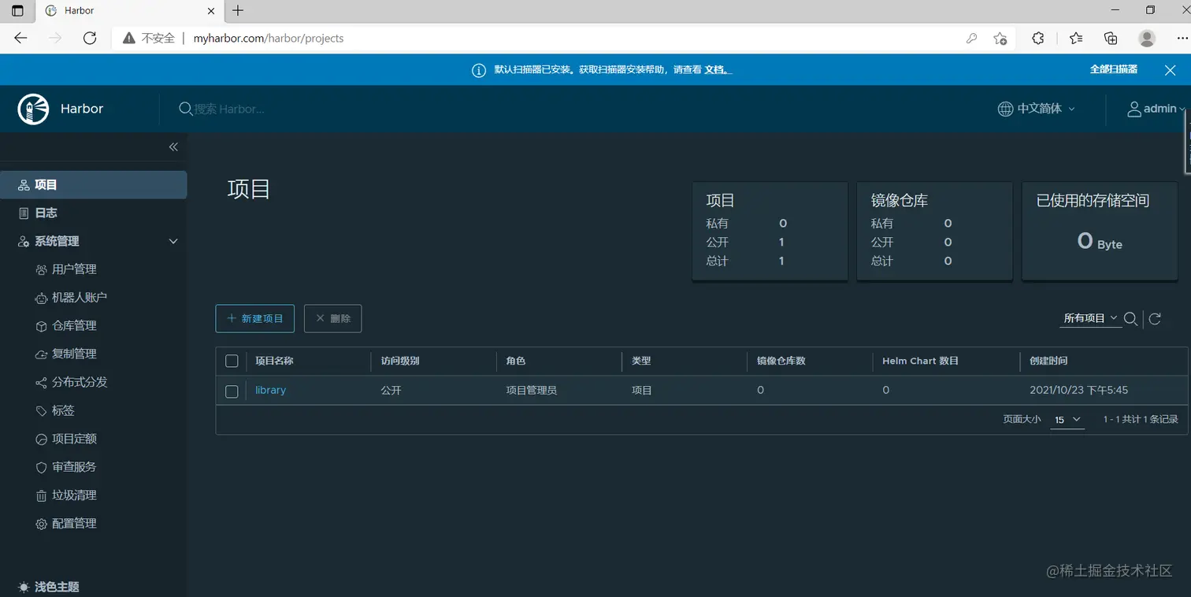
Task: Sort by 项目名称 column header
Action: (x=274, y=361)
